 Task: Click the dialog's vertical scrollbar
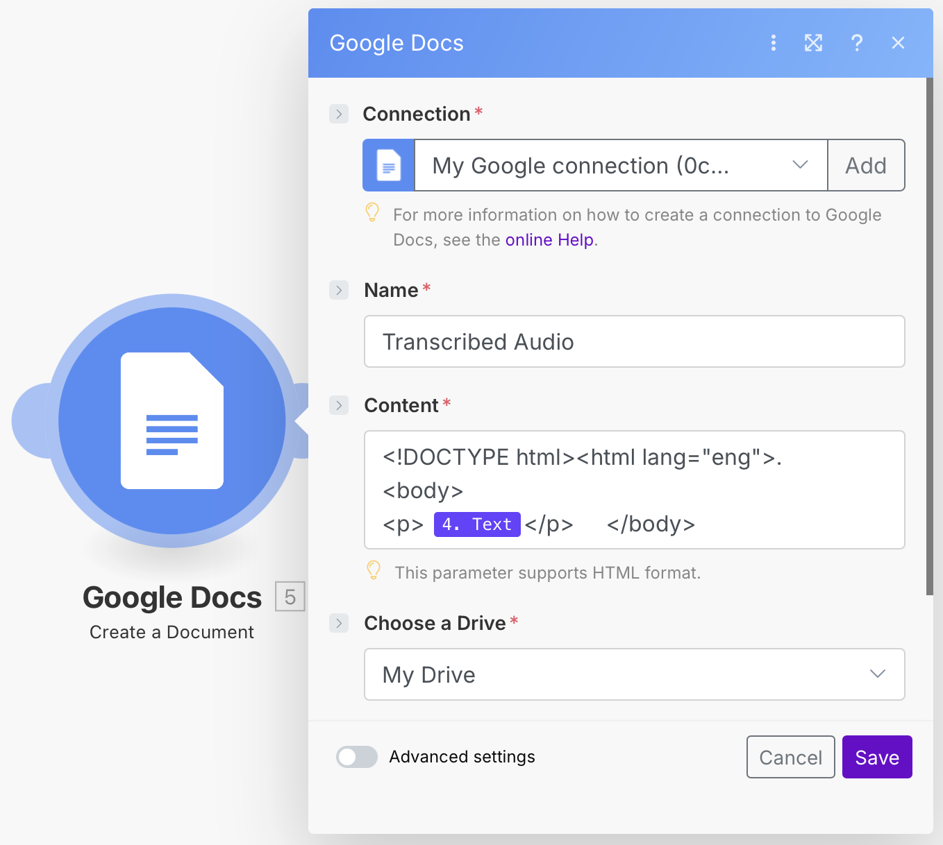[x=930, y=336]
